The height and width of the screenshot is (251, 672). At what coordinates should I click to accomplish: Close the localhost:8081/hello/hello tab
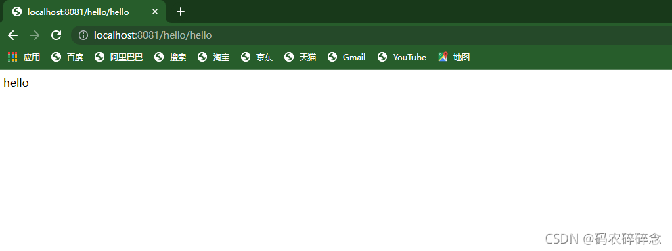[155, 12]
